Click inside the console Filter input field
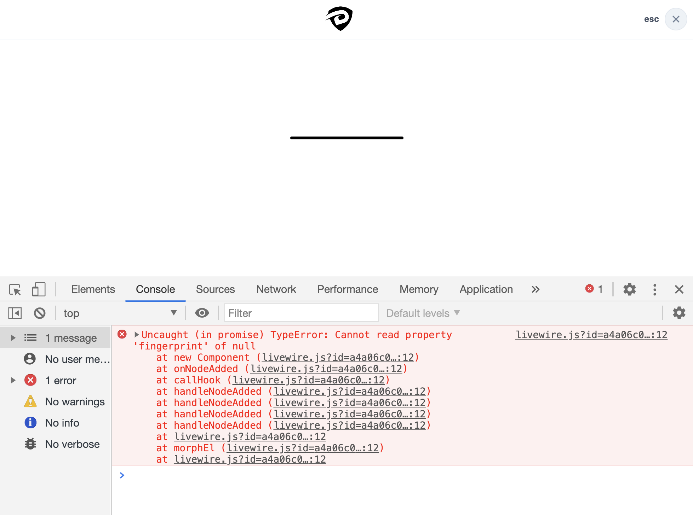 pyautogui.click(x=301, y=313)
